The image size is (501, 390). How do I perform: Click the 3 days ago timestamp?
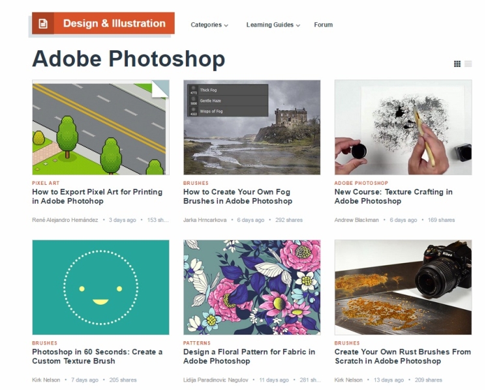(x=123, y=220)
